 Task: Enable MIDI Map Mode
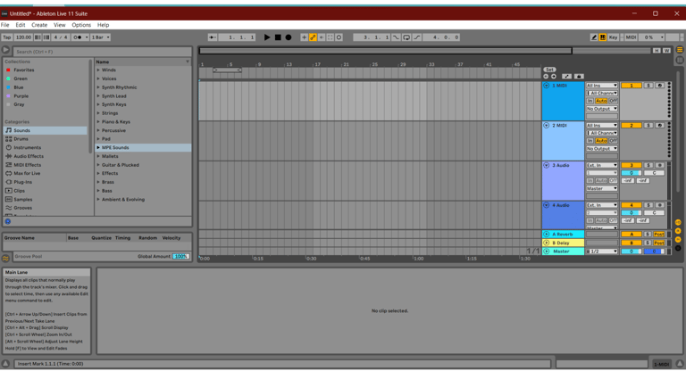[x=631, y=37]
